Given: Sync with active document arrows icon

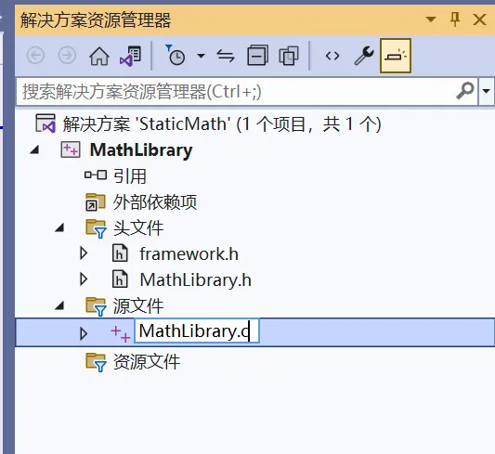Looking at the screenshot, I should pos(226,56).
